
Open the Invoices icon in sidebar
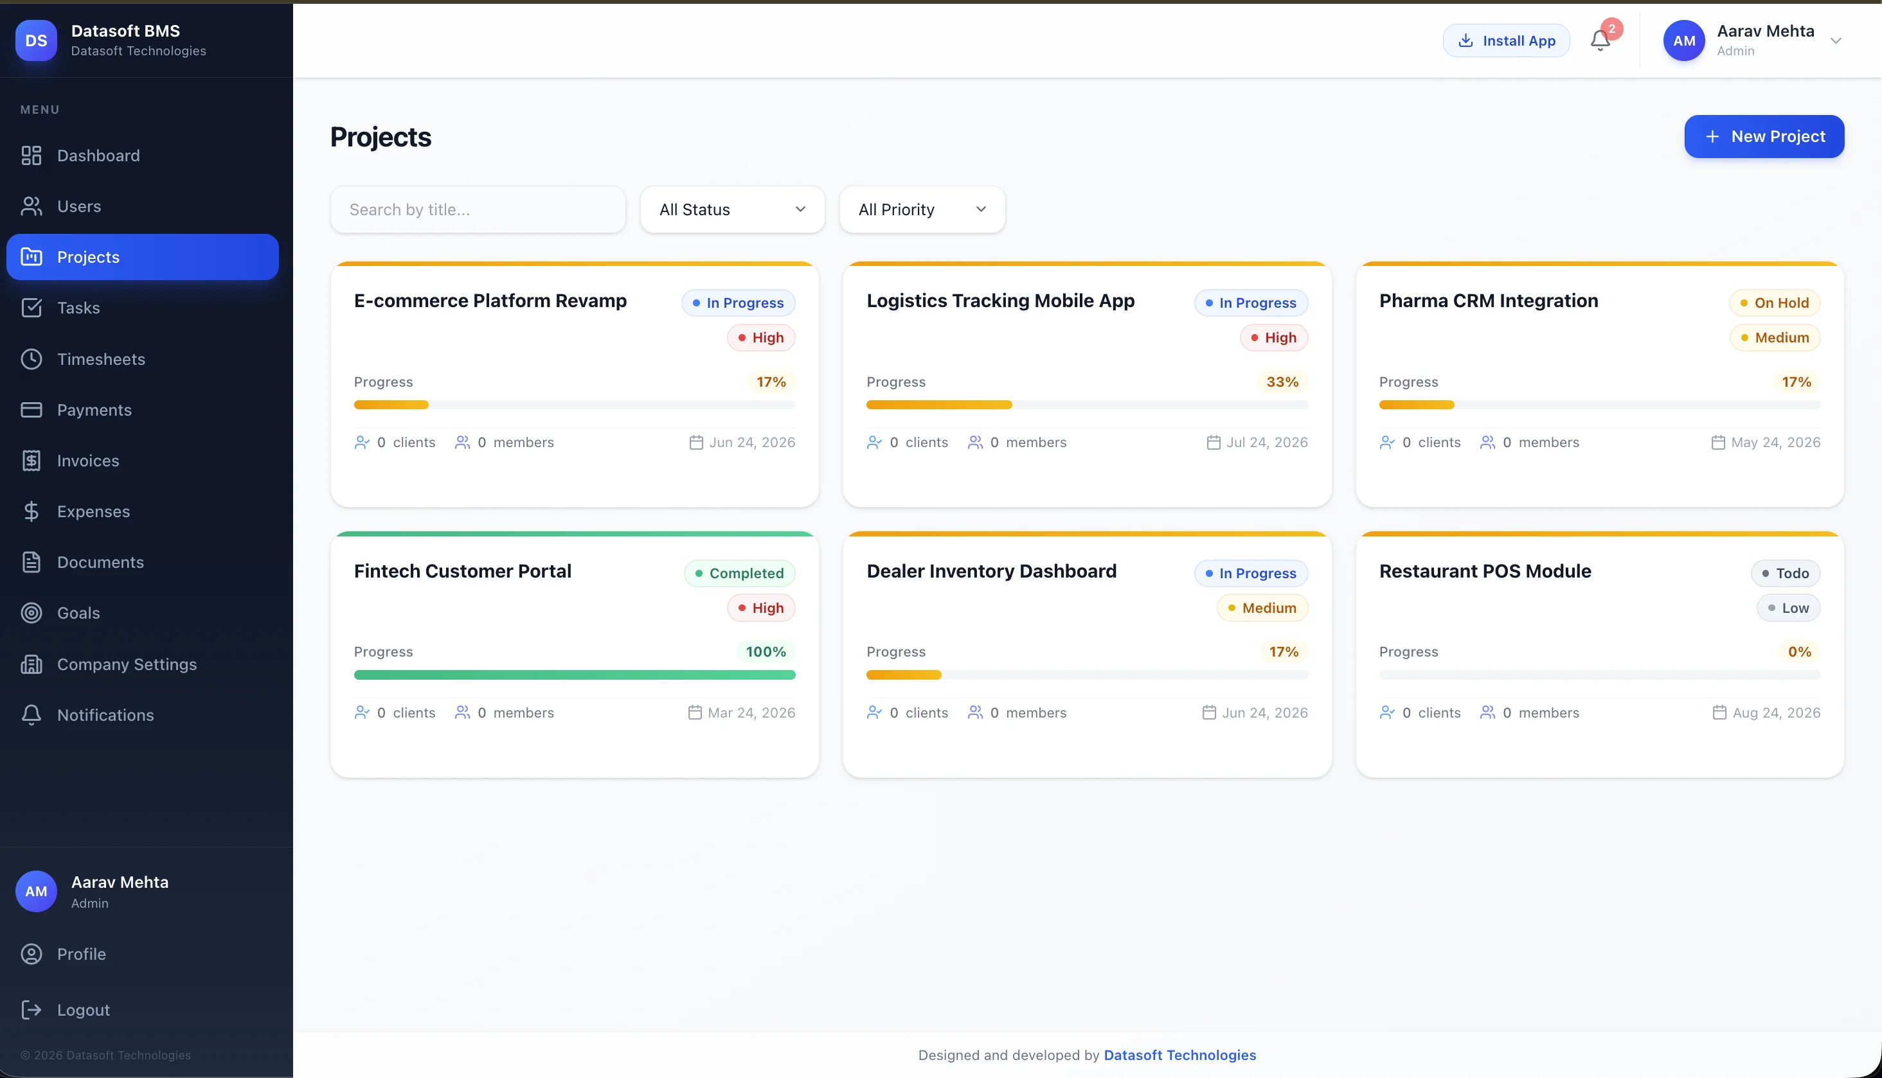(32, 460)
